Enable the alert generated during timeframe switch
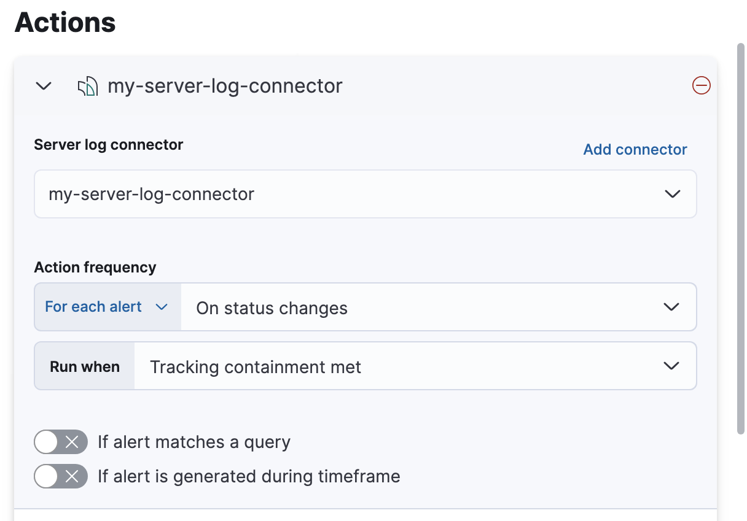 coord(61,476)
